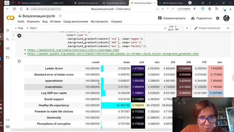Click the user account avatar
Image resolution: width=234 pixels, height=132 pixels.
pos(226,18)
